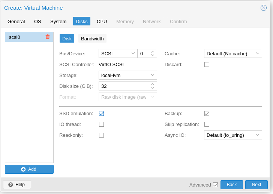Open the Storage local-lvm dropdown
The width and height of the screenshot is (273, 194).
click(128, 75)
